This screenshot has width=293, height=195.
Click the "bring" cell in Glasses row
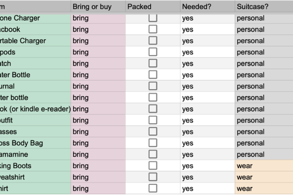(x=98, y=132)
